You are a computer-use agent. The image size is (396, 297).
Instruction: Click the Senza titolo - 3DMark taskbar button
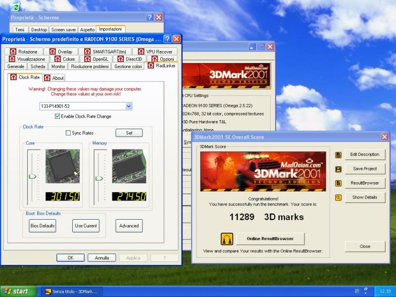(x=72, y=292)
